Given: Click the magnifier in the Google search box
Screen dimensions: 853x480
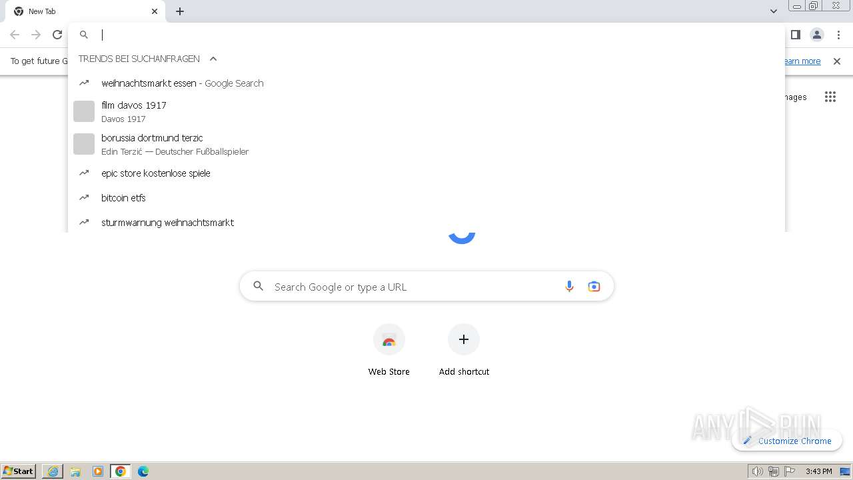Looking at the screenshot, I should tap(259, 287).
